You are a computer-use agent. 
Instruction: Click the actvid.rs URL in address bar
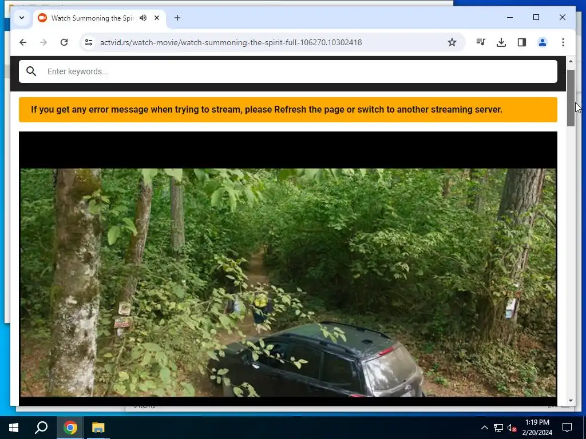pos(231,42)
